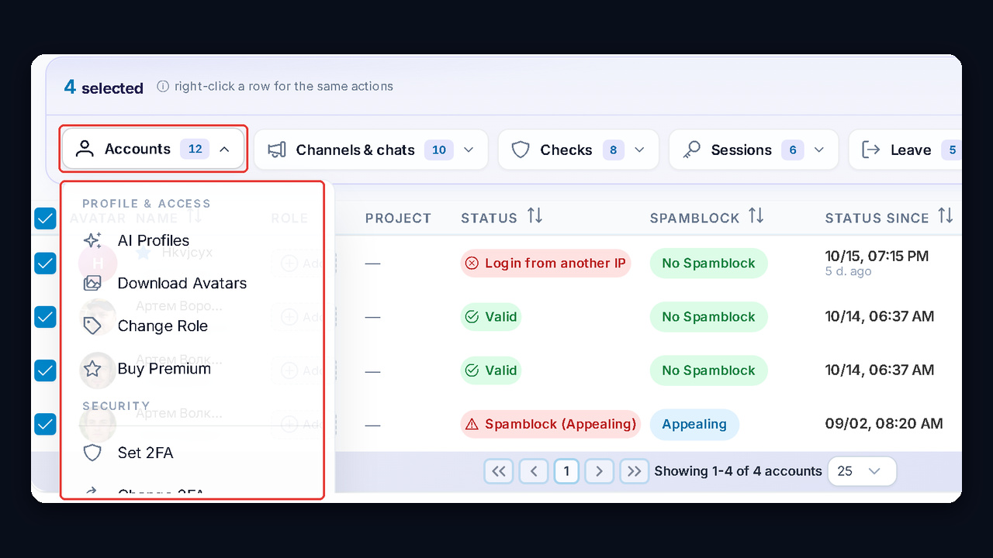Click the Set 2FA shield icon
993x558 pixels.
[92, 453]
